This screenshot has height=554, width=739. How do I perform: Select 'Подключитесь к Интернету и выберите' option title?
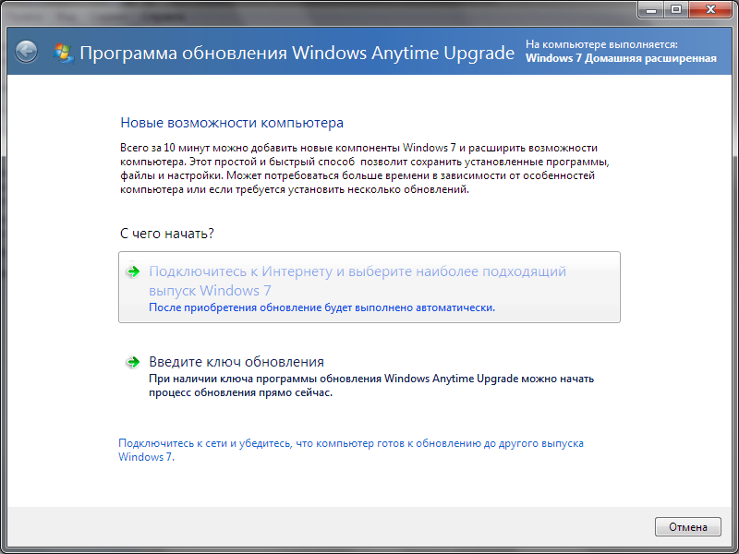click(x=357, y=272)
